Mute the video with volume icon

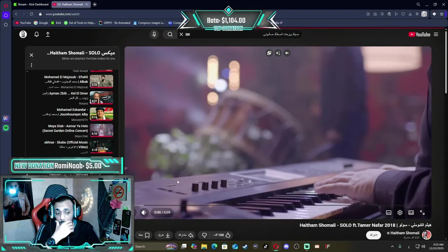tap(144, 212)
